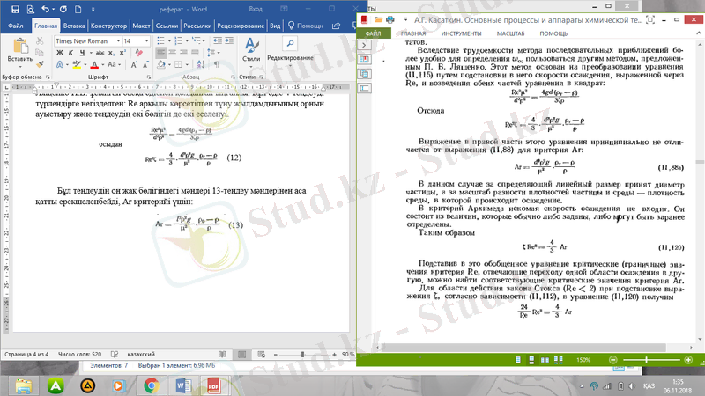Print the PDF using the printer icon
705x396 pixels.
point(390,19)
